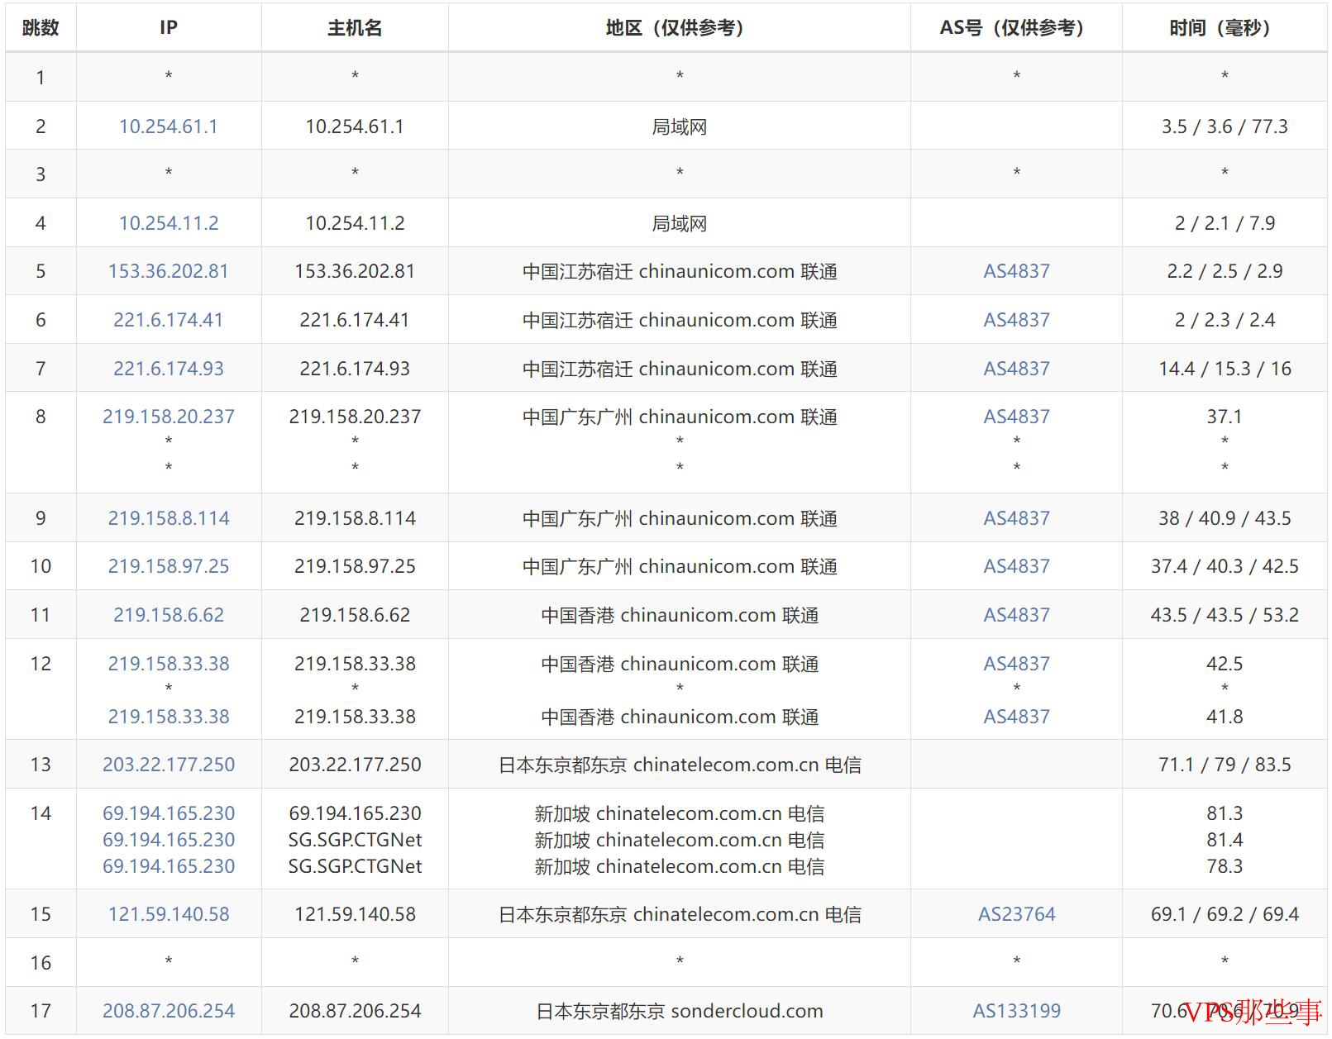The image size is (1332, 1039).
Task: Select hostname cell 153.36.202.81
Action: (355, 271)
